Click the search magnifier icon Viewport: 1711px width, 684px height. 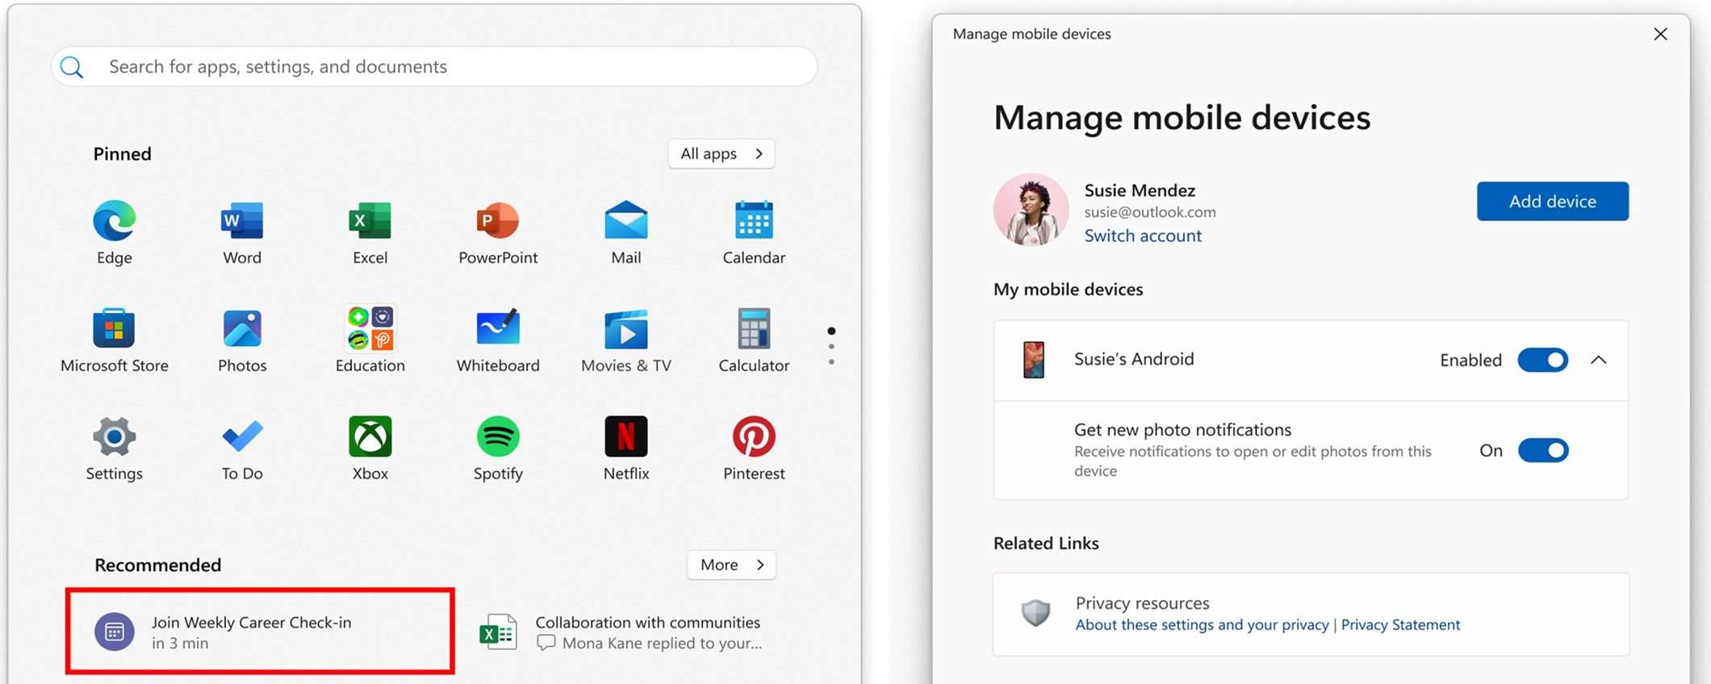[x=72, y=67]
